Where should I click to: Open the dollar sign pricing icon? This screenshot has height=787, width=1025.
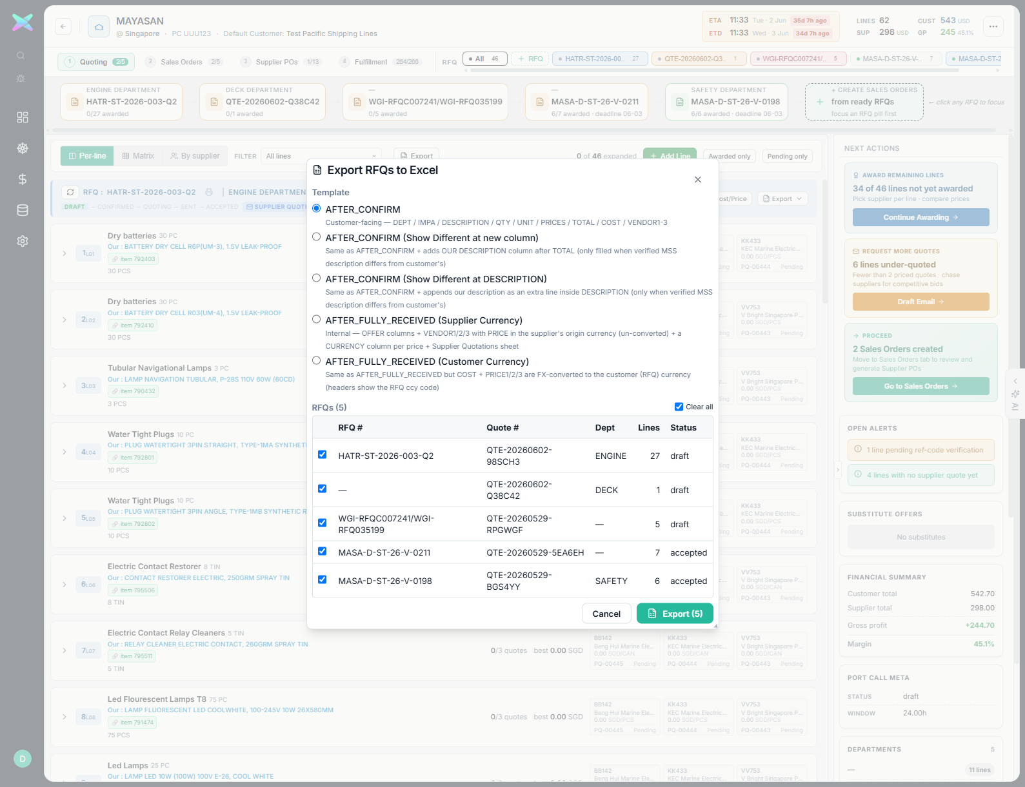[x=23, y=179]
